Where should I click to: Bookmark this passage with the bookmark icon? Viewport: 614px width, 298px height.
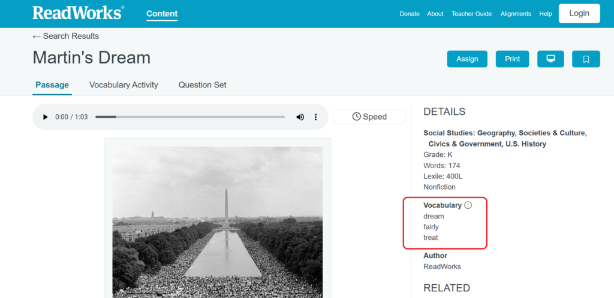[x=586, y=59]
